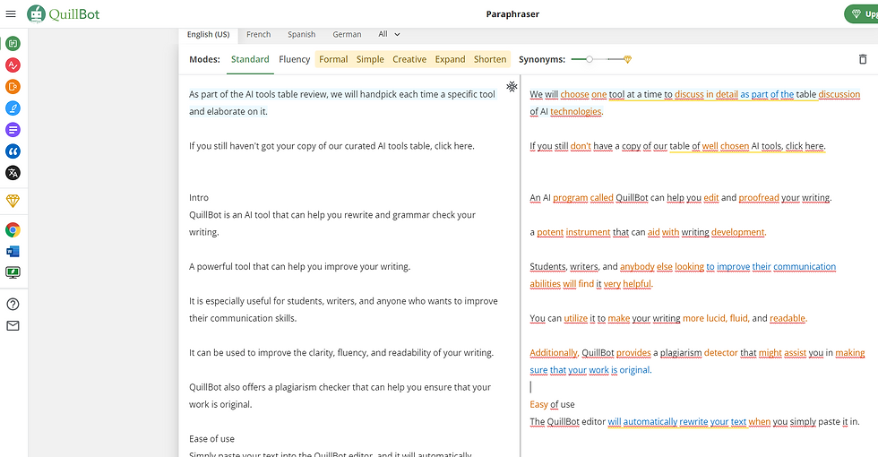Click the 'Synonyms:' label
Viewport: 878px width, 457px height.
[x=542, y=59]
